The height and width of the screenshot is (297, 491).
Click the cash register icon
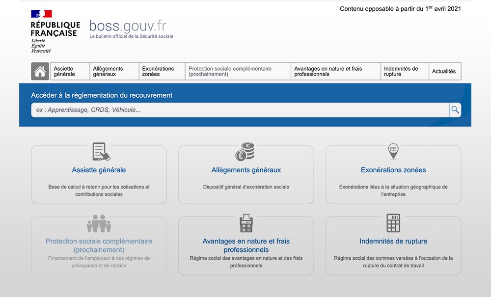point(245,223)
